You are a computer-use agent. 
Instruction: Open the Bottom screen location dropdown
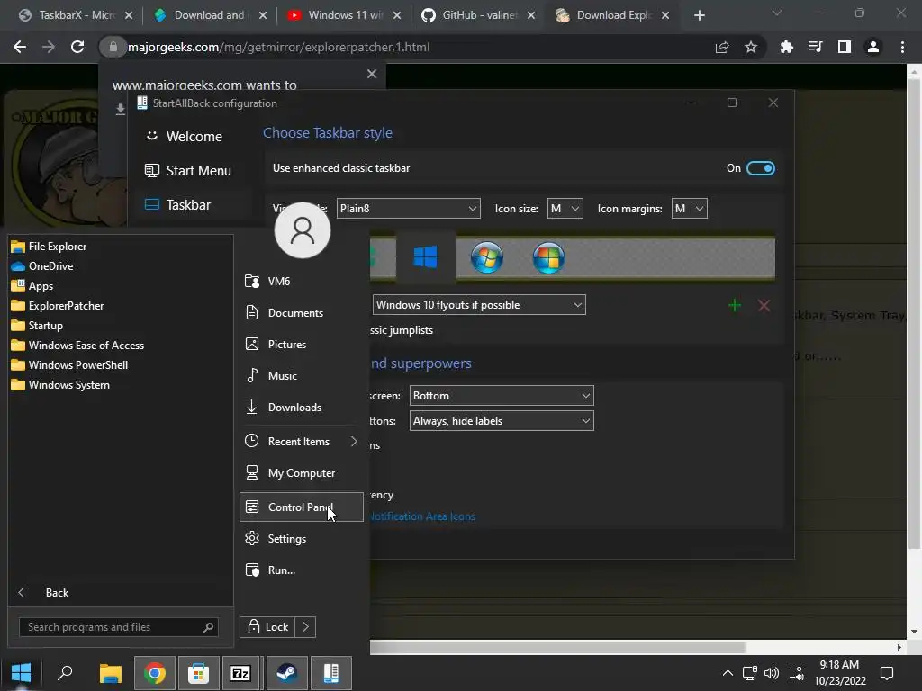pyautogui.click(x=501, y=396)
